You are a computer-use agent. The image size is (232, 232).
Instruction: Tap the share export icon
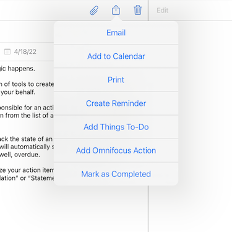pyautogui.click(x=116, y=10)
